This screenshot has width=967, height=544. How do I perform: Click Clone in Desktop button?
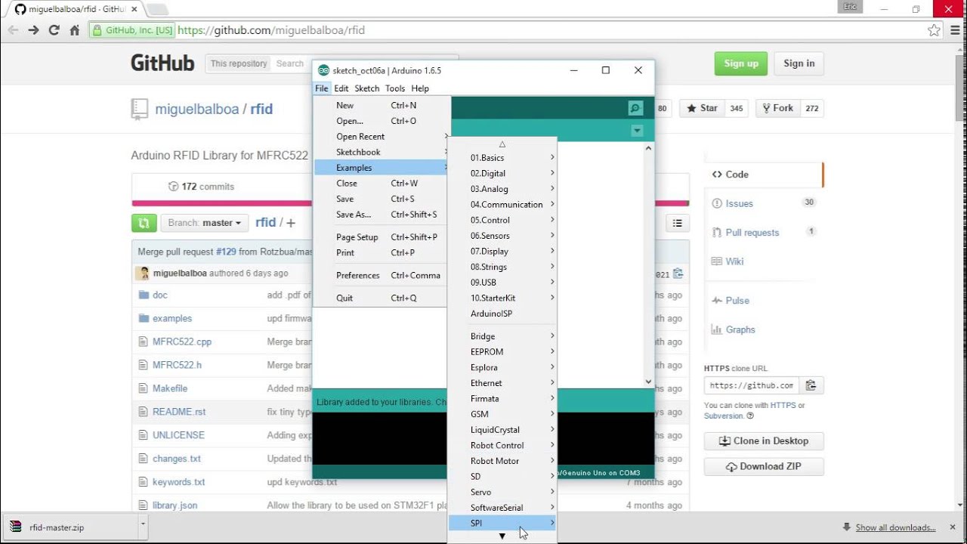(x=764, y=440)
